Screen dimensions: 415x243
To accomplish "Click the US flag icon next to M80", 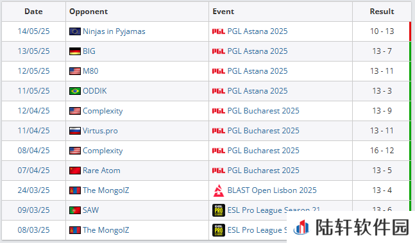I will 75,71.
